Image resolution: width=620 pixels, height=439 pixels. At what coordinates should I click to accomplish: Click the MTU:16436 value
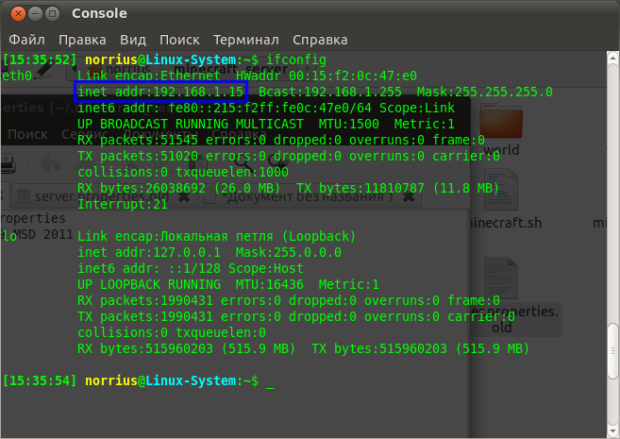point(270,284)
